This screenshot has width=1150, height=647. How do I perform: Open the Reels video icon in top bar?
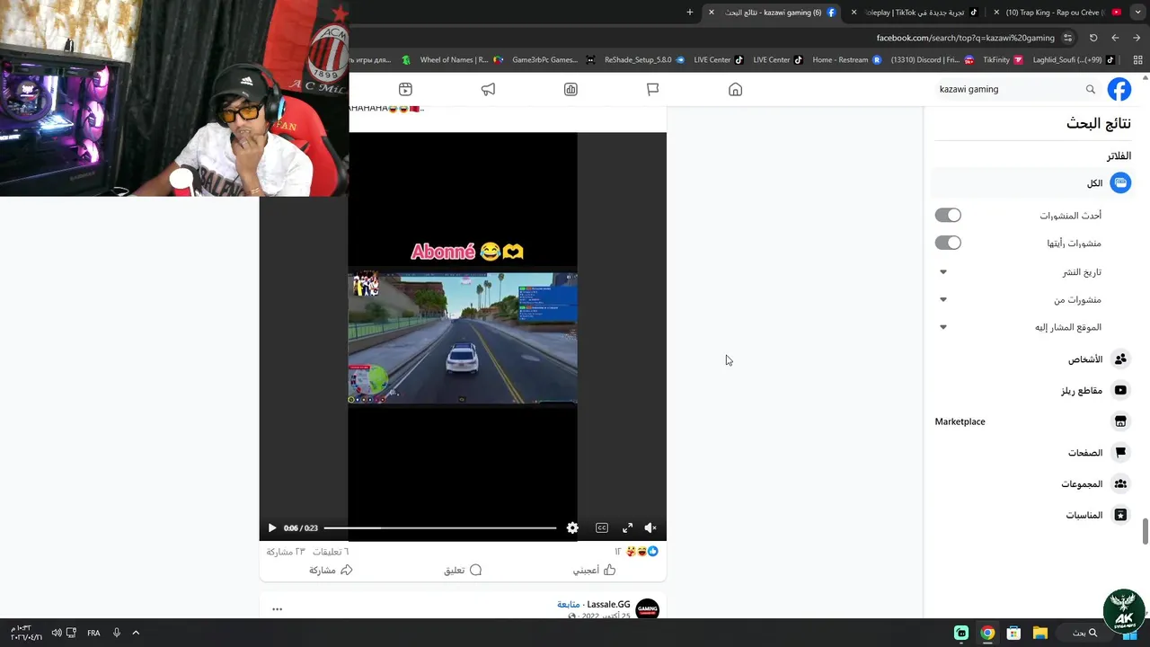coord(405,89)
